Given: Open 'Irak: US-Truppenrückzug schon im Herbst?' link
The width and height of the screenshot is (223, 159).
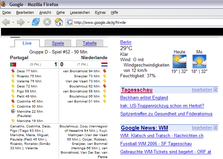Looking at the screenshot, I should click(x=162, y=106).
